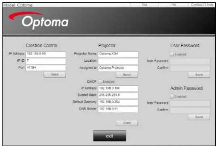Viewport: 216px width, 146px height.
Task: Send the User Password settings
Action: click(x=199, y=75)
